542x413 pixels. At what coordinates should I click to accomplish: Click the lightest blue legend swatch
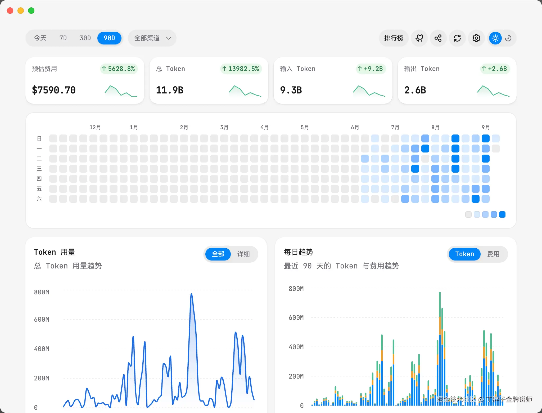pyautogui.click(x=477, y=214)
